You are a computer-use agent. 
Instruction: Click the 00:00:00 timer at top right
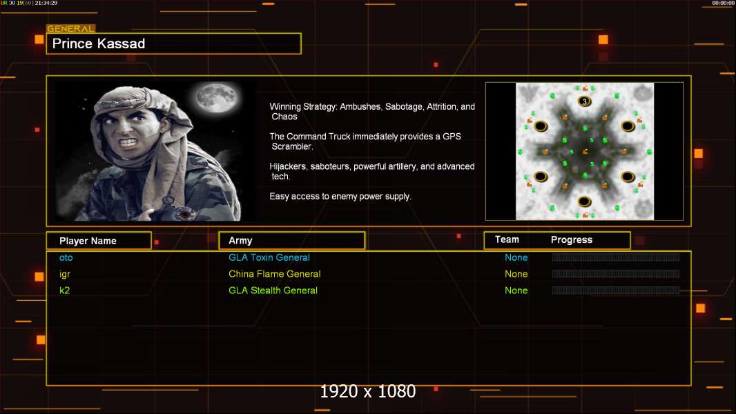tap(723, 3)
